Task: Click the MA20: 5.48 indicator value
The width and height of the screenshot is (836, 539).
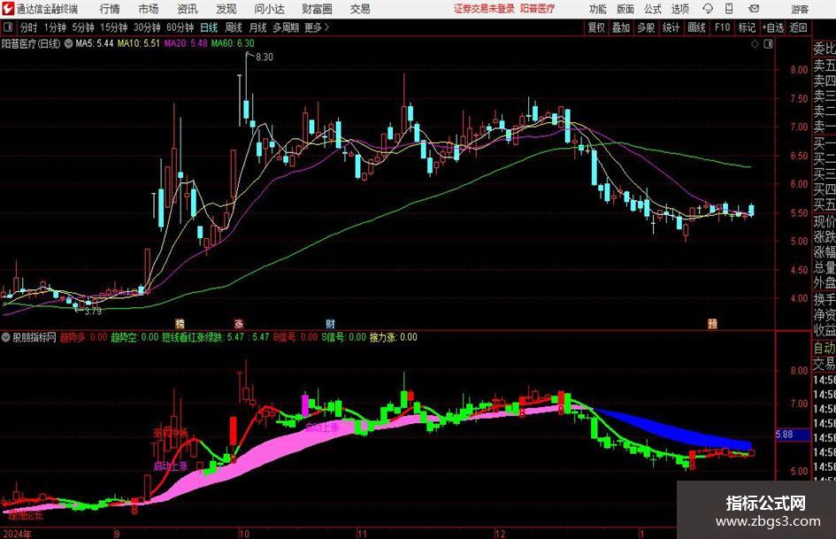Action: pyautogui.click(x=186, y=43)
